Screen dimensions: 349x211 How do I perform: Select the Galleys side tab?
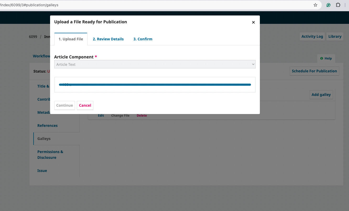point(44,139)
